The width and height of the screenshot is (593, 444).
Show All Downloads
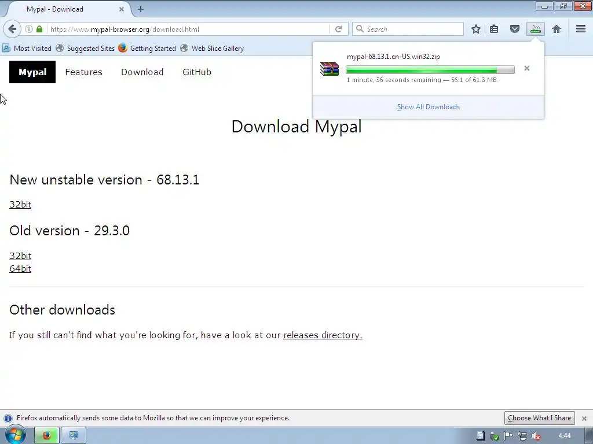pos(429,107)
